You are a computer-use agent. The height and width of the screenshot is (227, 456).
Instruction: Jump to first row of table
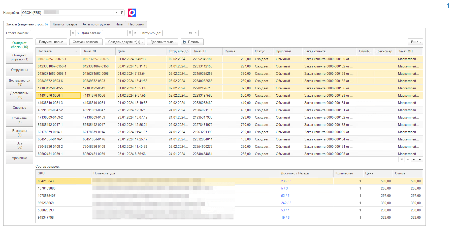[x=402, y=160]
